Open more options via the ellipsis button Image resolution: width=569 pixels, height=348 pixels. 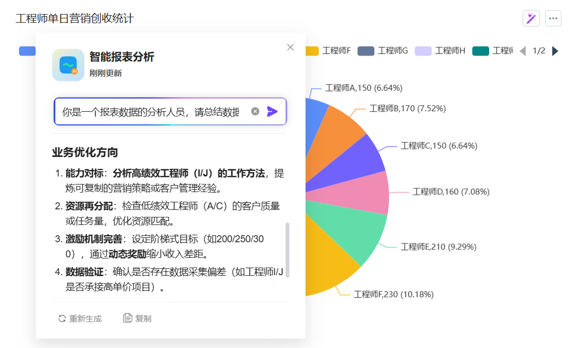[553, 18]
